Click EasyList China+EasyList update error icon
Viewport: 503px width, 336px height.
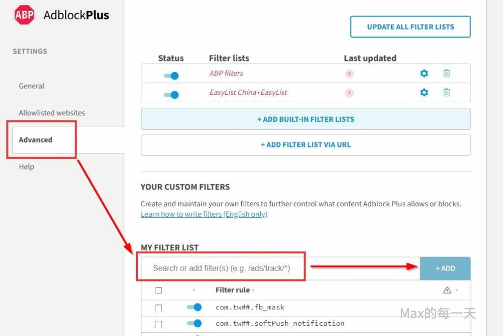click(349, 92)
